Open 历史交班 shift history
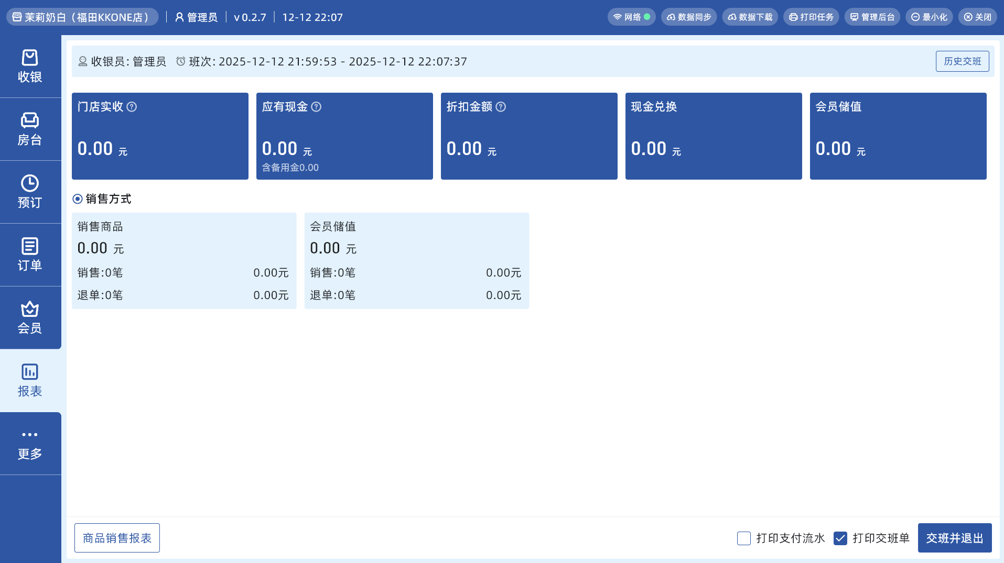Screen dimensions: 1004x563 click(962, 61)
